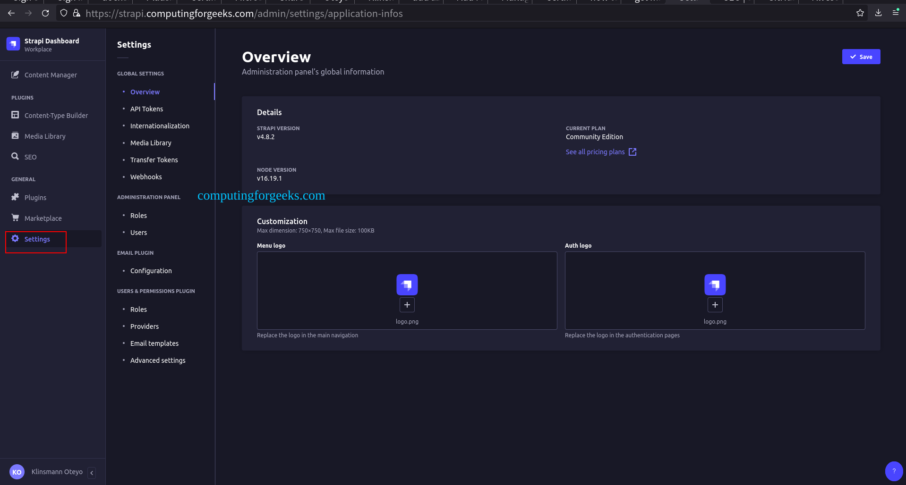Open the Media Library plugin
Image resolution: width=906 pixels, height=485 pixels.
click(45, 136)
